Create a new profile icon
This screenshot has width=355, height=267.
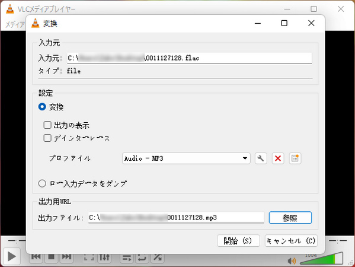click(x=295, y=158)
